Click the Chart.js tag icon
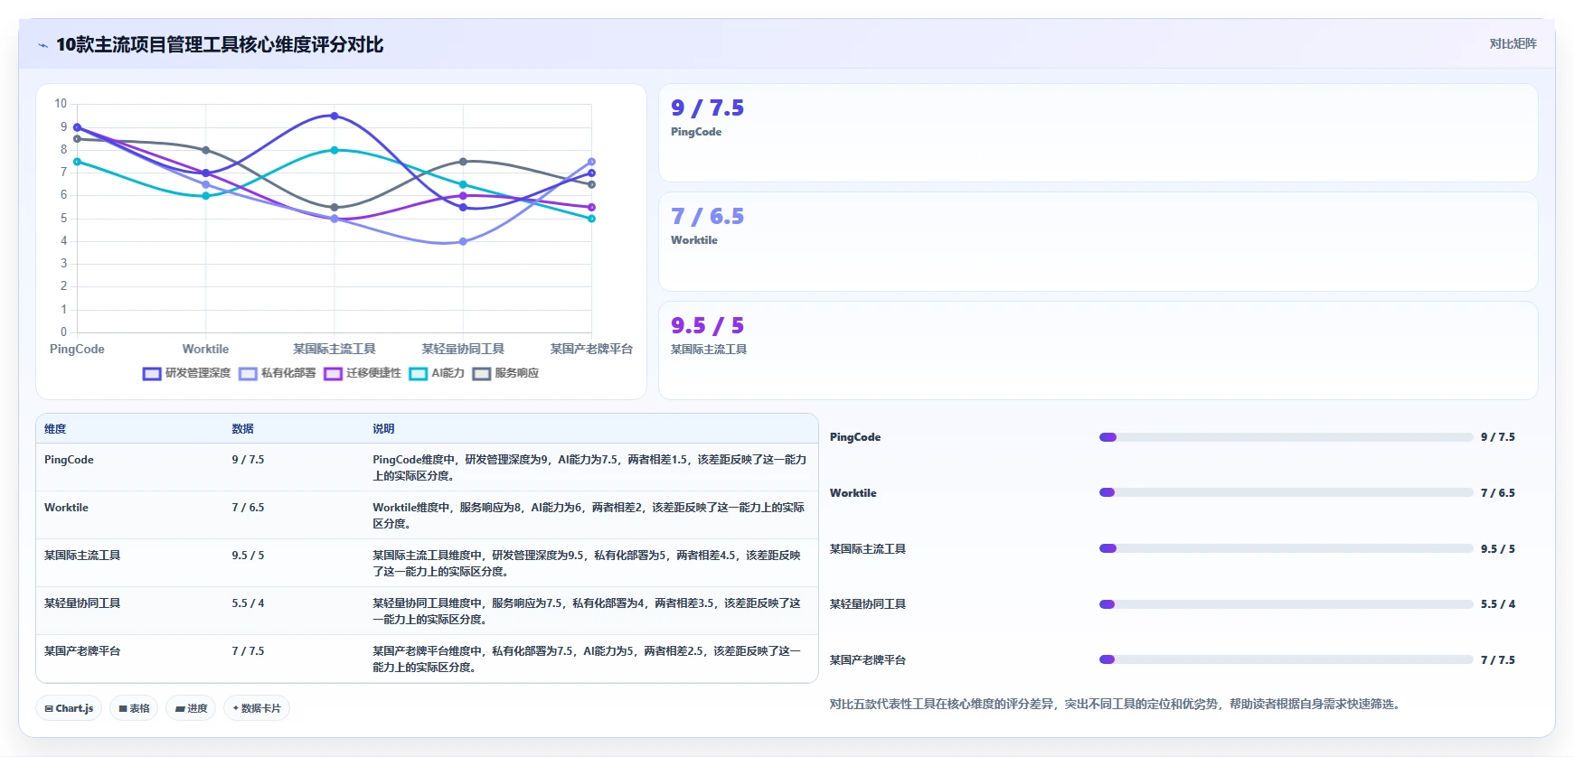Viewport: 1574px width, 757px height. coord(49,709)
